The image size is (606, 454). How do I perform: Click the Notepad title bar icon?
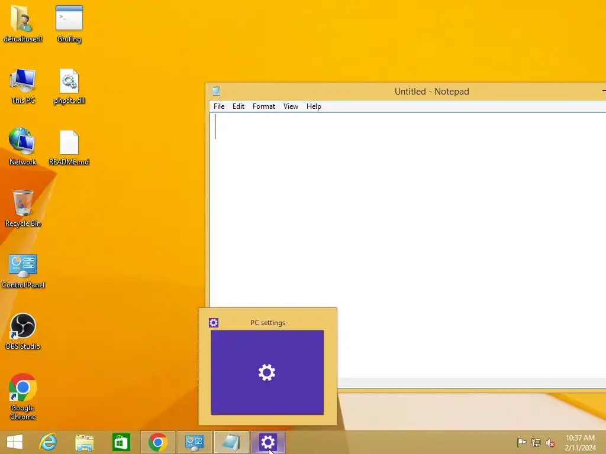click(217, 91)
